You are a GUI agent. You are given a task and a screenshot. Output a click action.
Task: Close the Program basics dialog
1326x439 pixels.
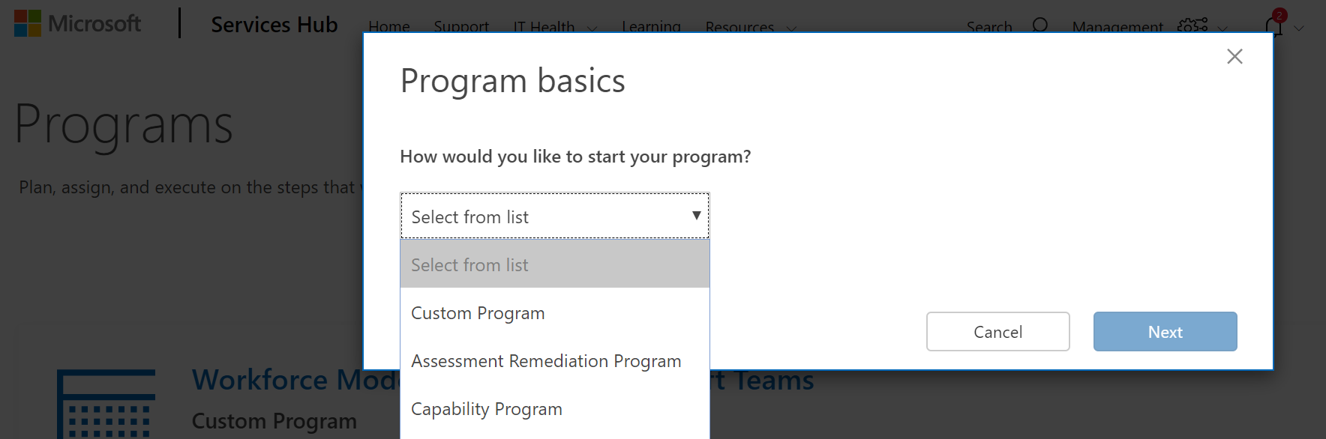(1234, 56)
